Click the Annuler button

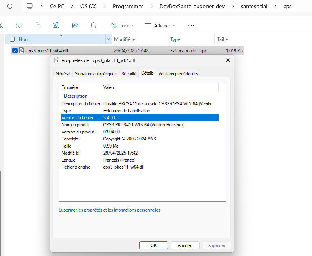pos(185,245)
